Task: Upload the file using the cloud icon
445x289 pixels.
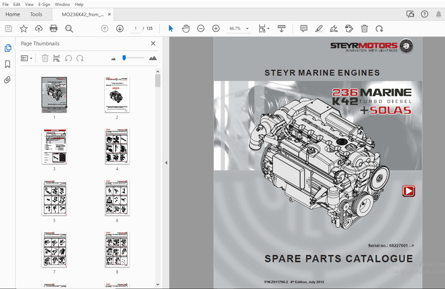Action: pos(39,29)
